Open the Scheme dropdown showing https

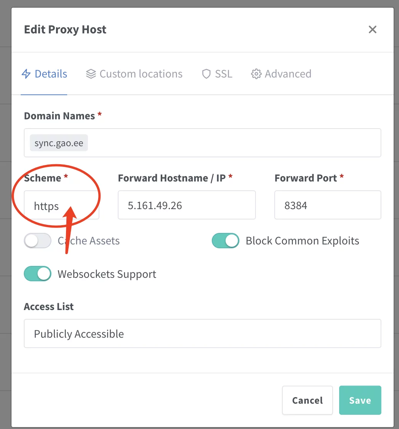pos(61,206)
